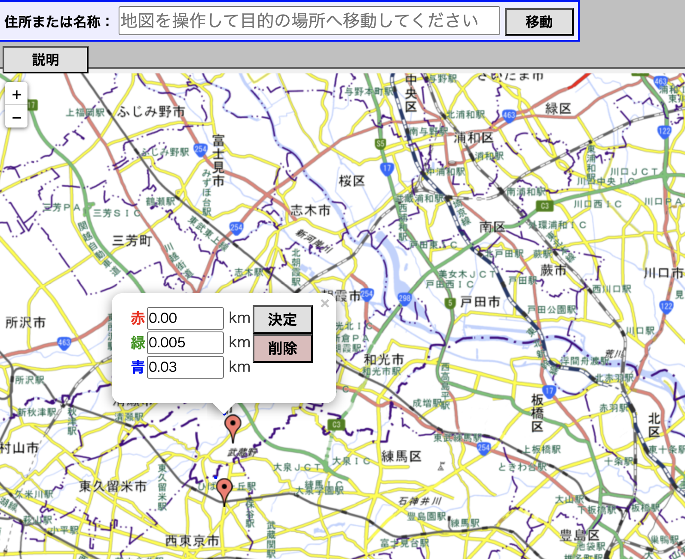685x559 pixels.
Task: Open the 説明 explanation panel
Action: pos(45,60)
